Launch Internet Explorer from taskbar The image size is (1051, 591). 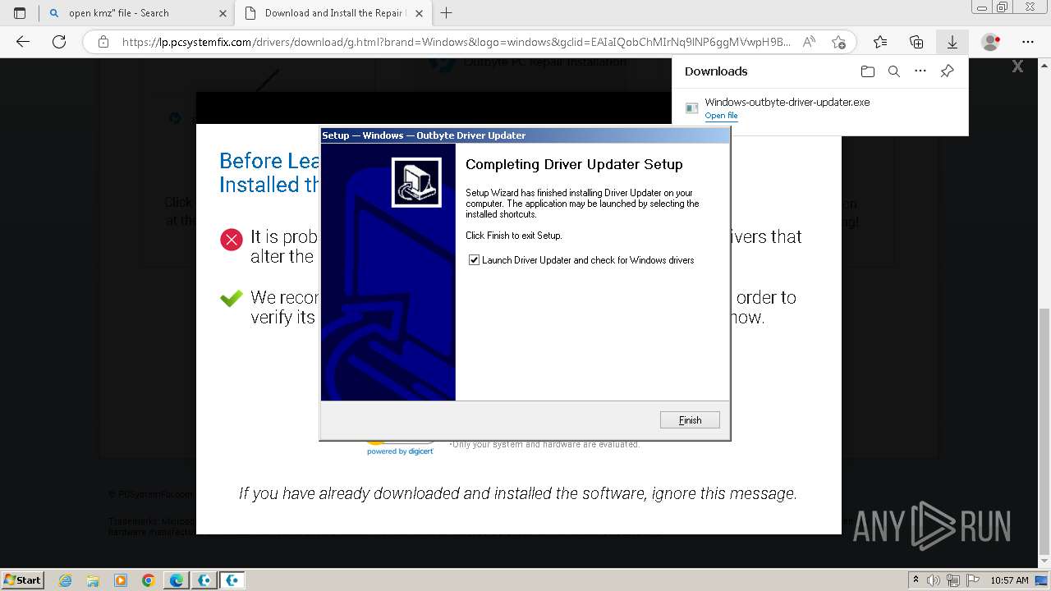tap(66, 580)
